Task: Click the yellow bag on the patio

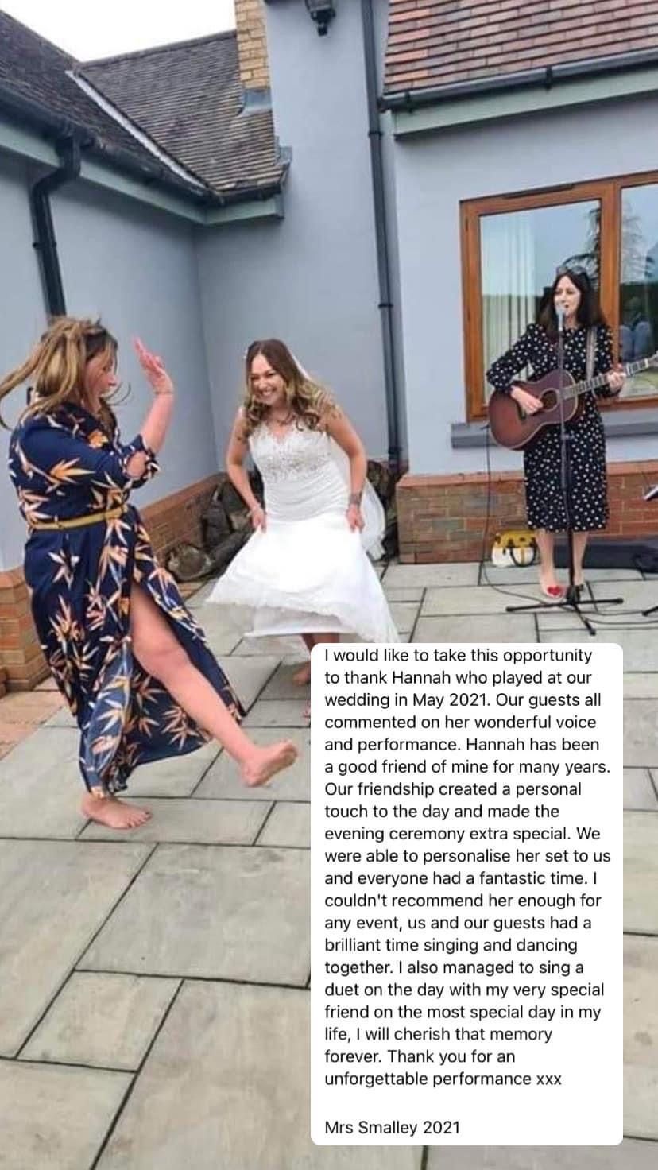Action: tap(513, 548)
